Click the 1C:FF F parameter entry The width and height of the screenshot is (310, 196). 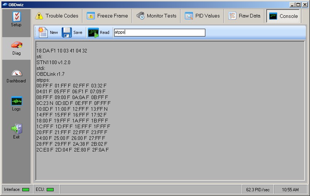(x=45, y=126)
